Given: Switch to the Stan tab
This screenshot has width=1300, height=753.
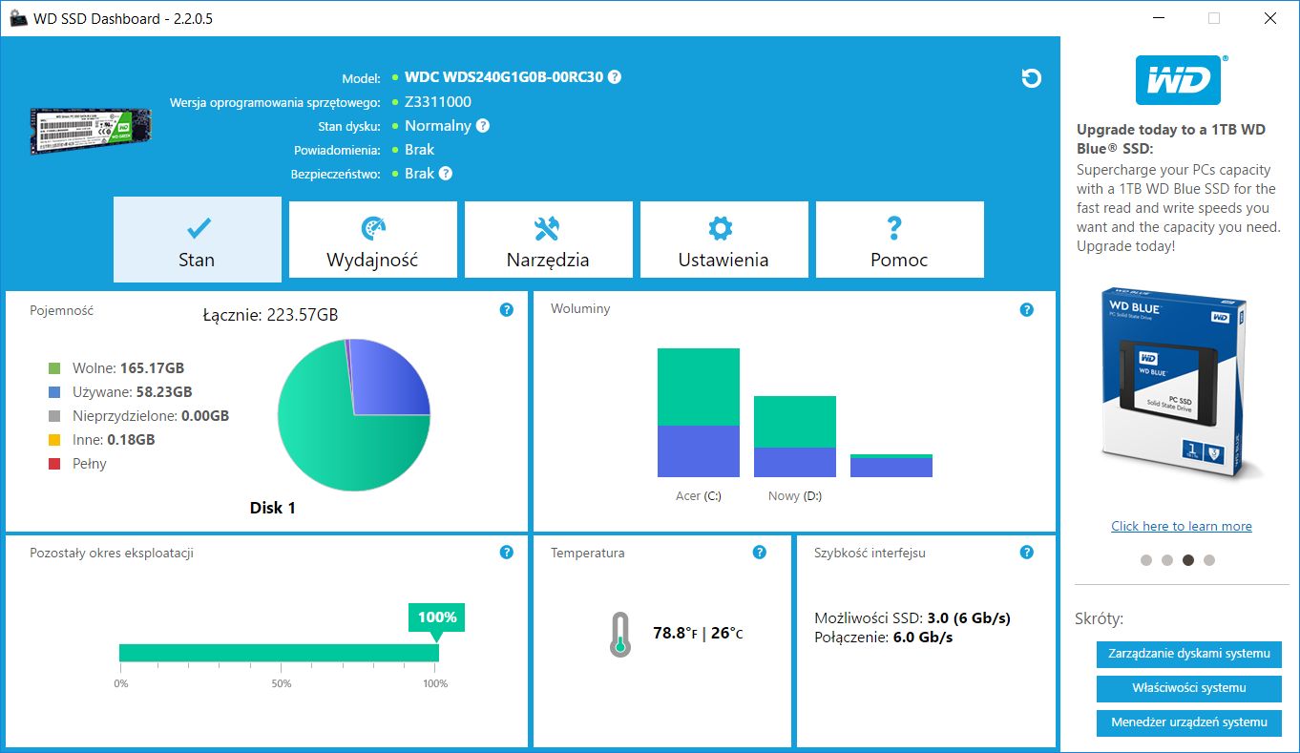Looking at the screenshot, I should pos(198,240).
